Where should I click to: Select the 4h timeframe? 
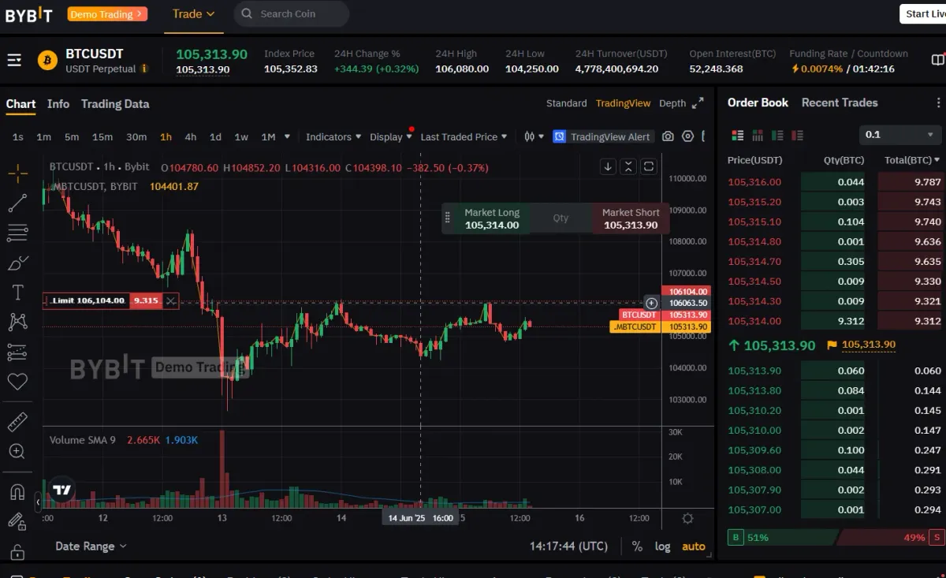click(191, 136)
